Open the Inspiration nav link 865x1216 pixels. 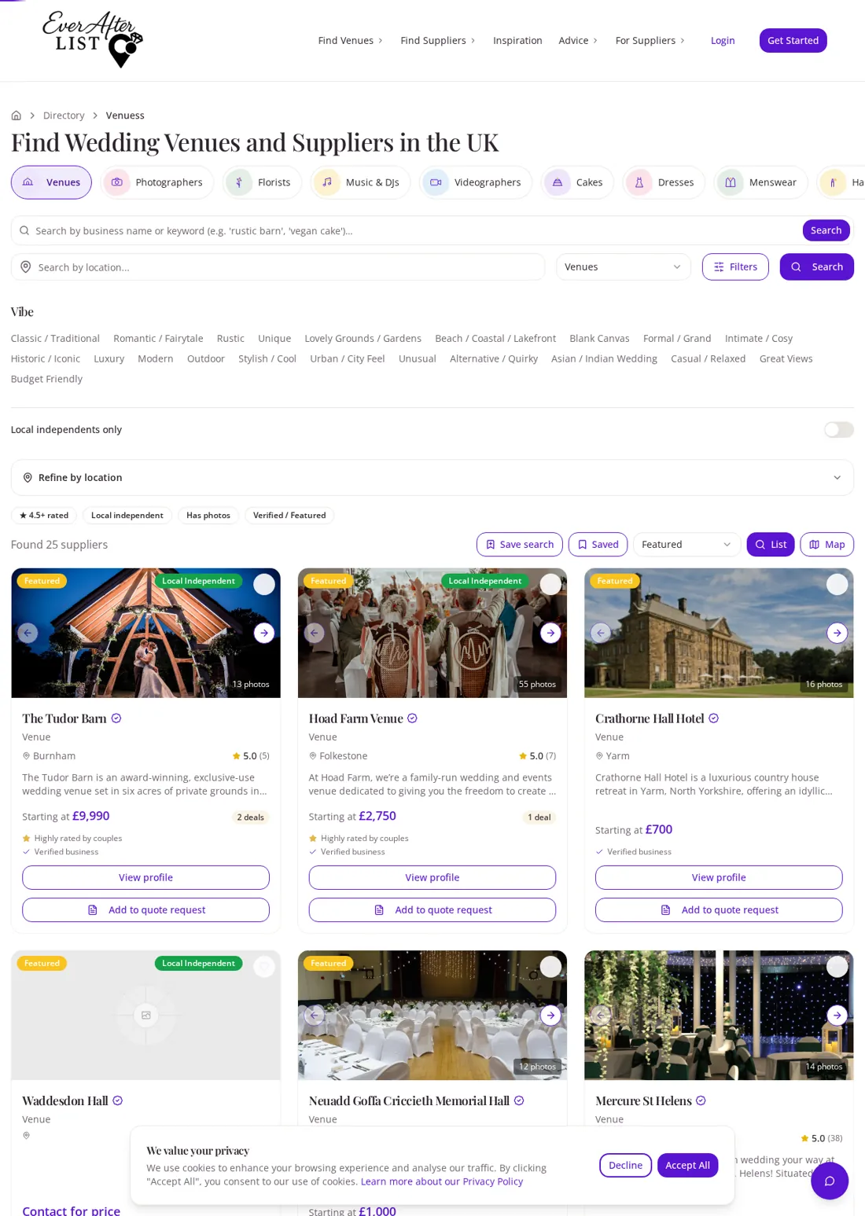pos(517,40)
